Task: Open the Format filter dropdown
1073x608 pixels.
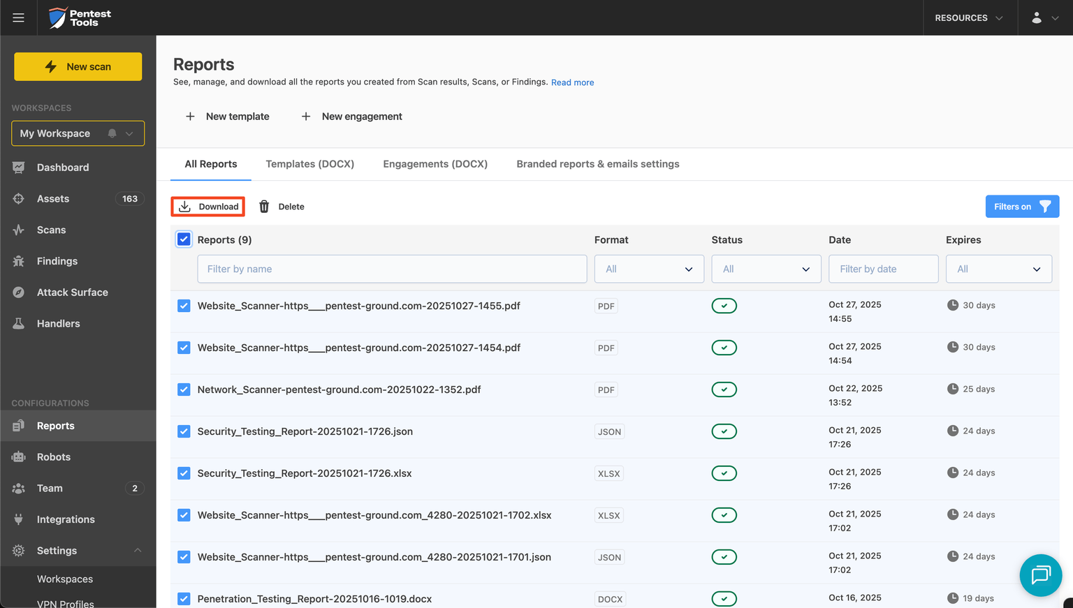Action: pos(648,269)
